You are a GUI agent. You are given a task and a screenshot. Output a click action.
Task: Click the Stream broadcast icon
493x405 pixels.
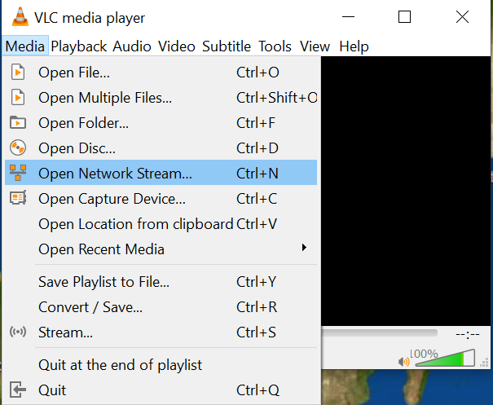17,332
